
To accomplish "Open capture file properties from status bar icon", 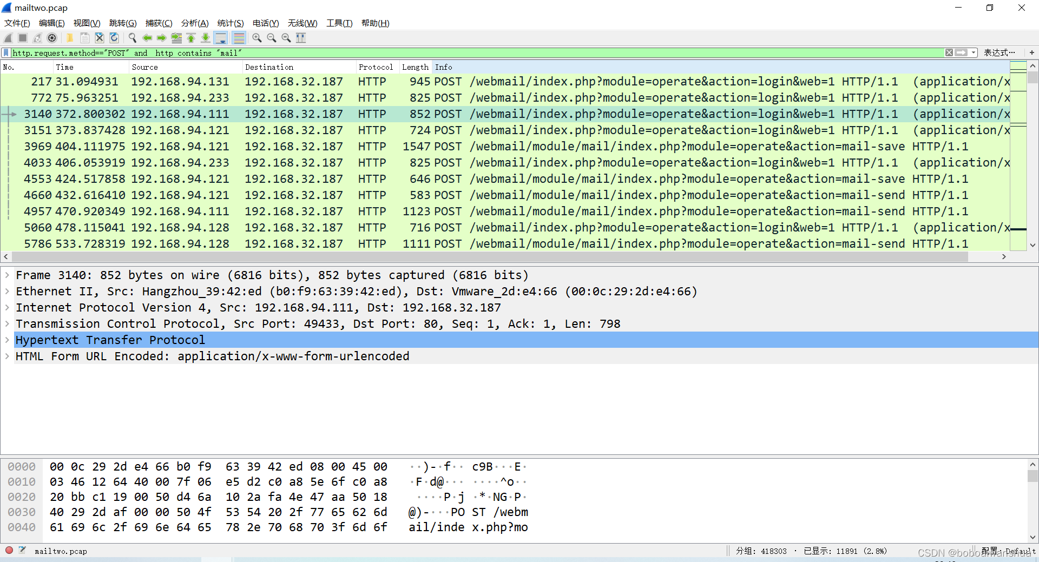I will [x=22, y=551].
